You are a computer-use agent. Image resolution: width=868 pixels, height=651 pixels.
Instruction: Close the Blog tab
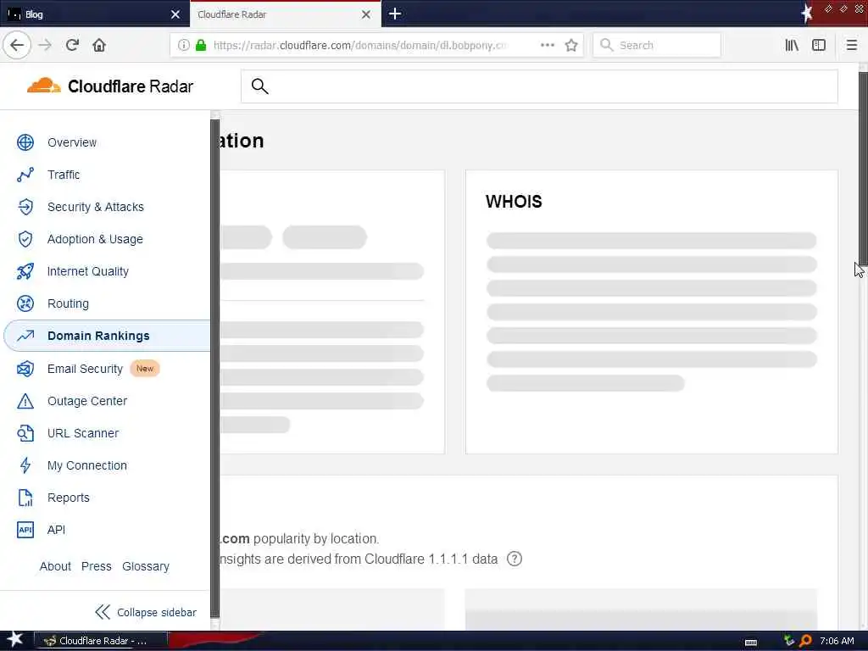point(175,14)
